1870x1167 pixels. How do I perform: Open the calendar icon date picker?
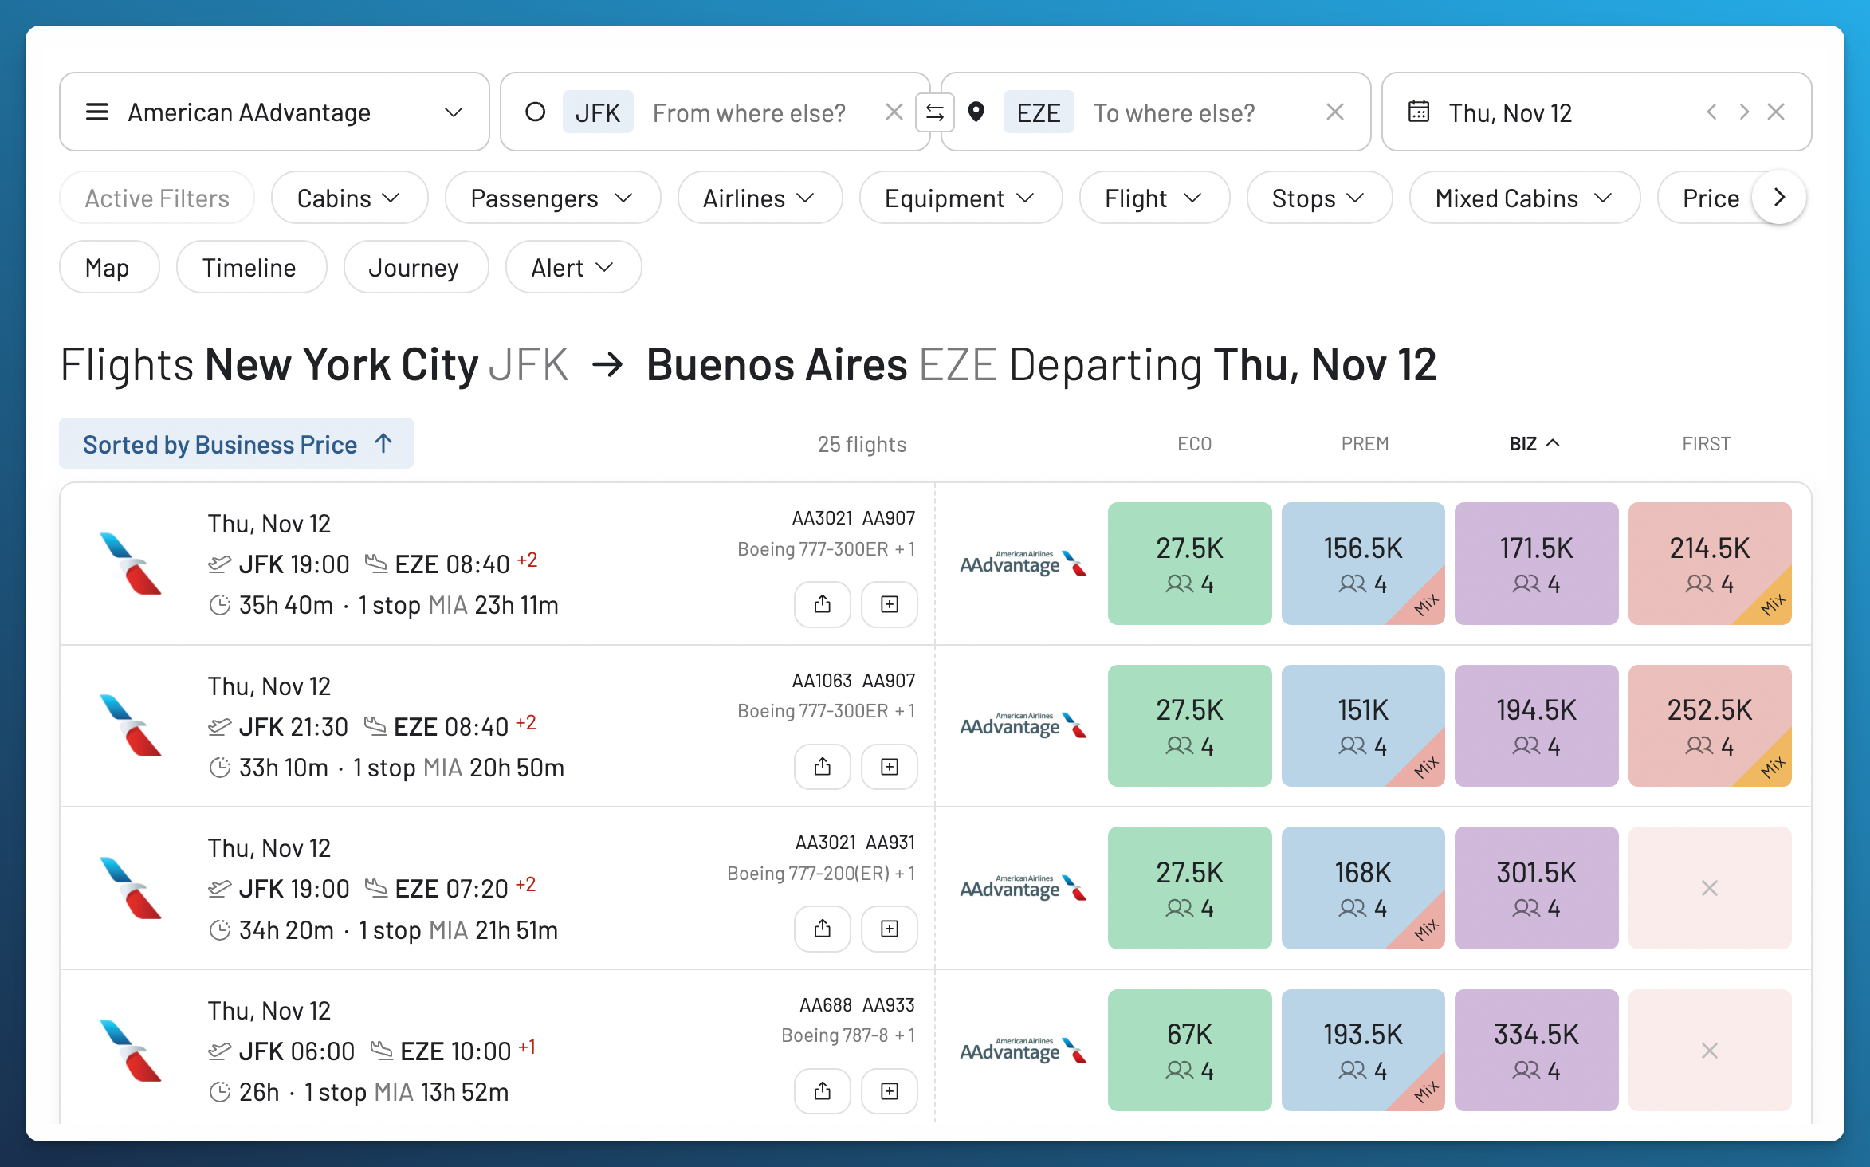1419,112
